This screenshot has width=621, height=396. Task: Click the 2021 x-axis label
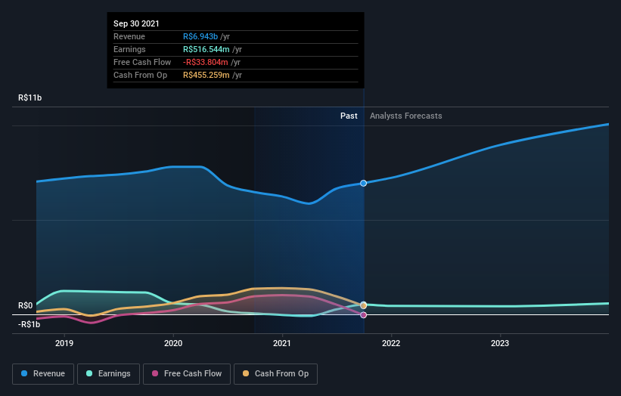(282, 343)
